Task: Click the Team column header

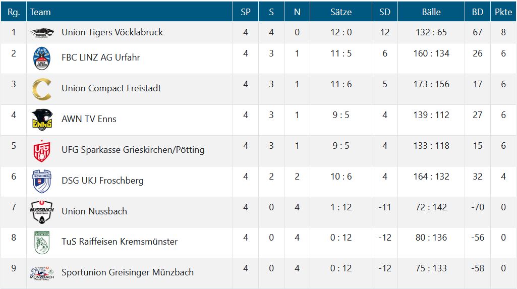Action: [40, 12]
